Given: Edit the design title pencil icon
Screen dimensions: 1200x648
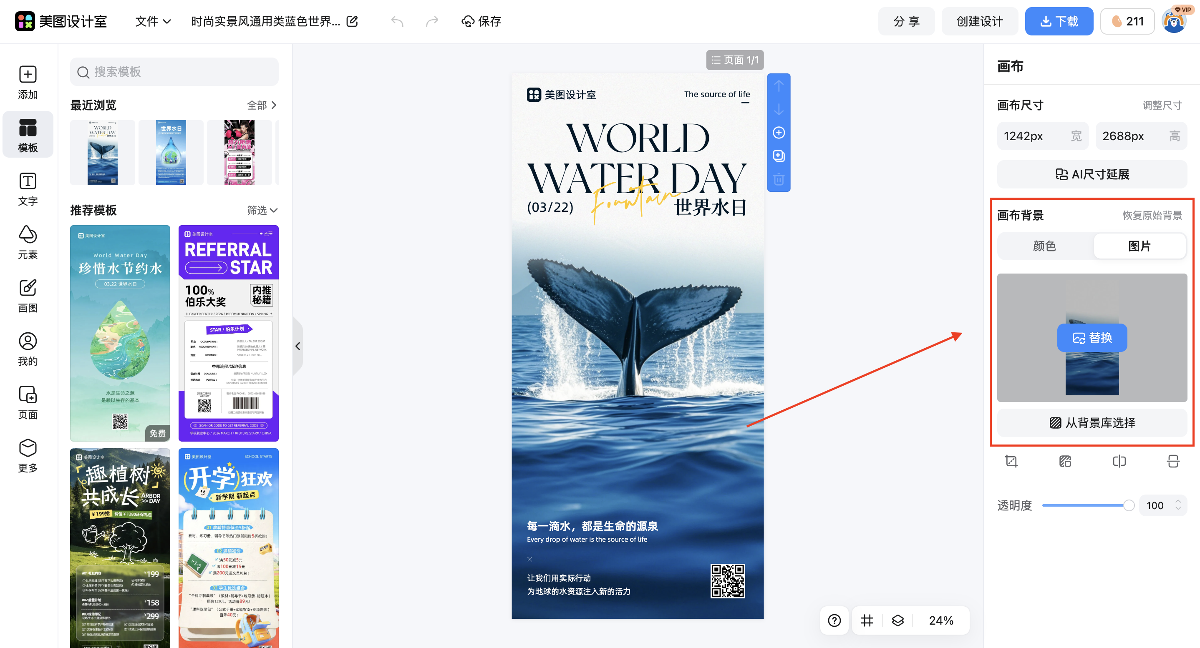Looking at the screenshot, I should click(x=353, y=21).
